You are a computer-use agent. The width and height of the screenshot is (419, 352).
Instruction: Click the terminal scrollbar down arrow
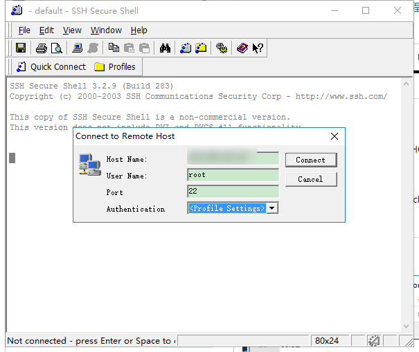(406, 326)
